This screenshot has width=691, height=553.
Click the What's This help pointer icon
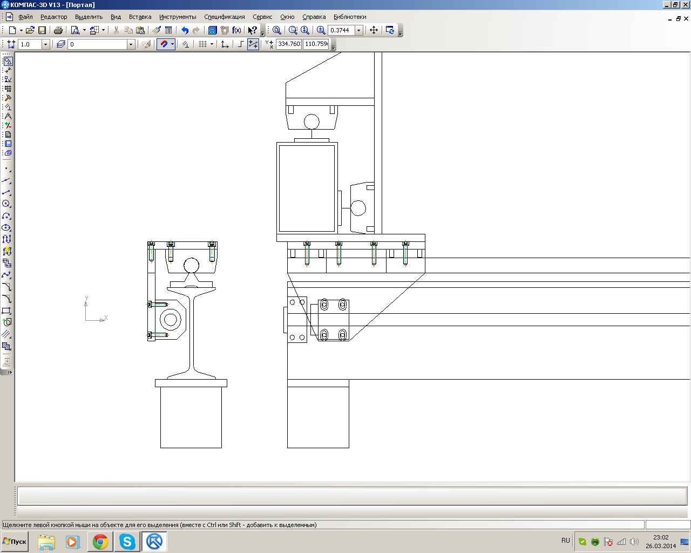252,30
